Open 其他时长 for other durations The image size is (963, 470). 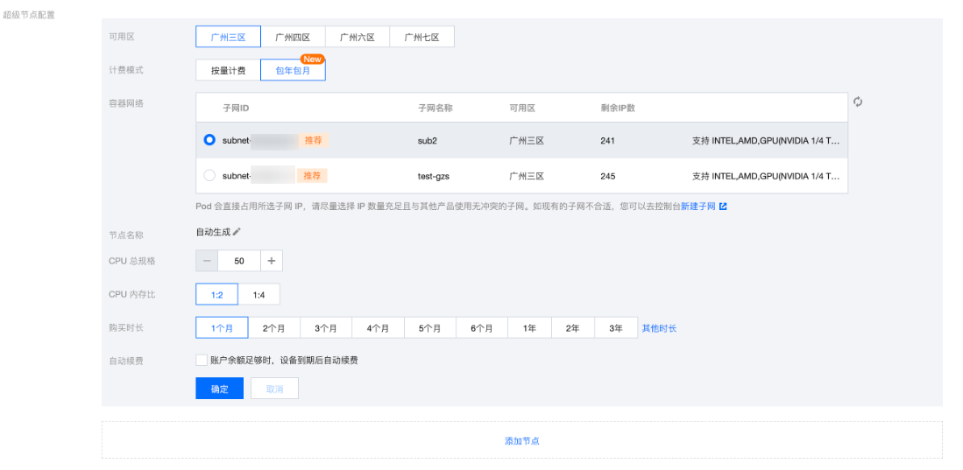coord(659,328)
